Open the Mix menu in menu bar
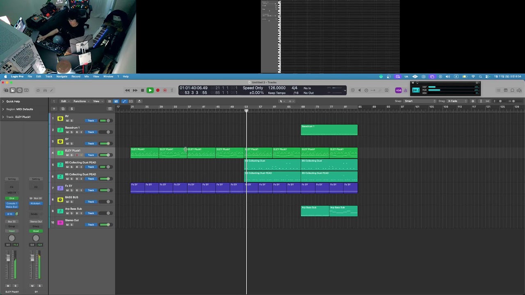525x295 pixels. pyautogui.click(x=87, y=76)
